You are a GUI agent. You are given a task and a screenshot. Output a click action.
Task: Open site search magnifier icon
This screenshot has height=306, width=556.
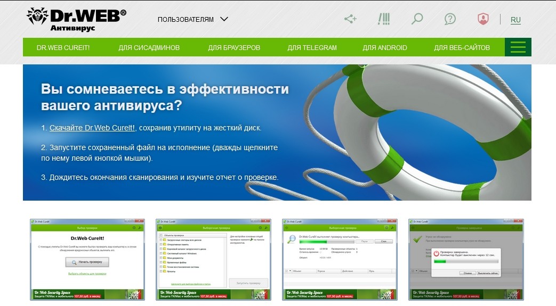point(417,19)
